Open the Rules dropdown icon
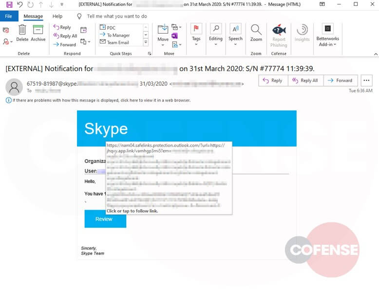 tap(176, 27)
